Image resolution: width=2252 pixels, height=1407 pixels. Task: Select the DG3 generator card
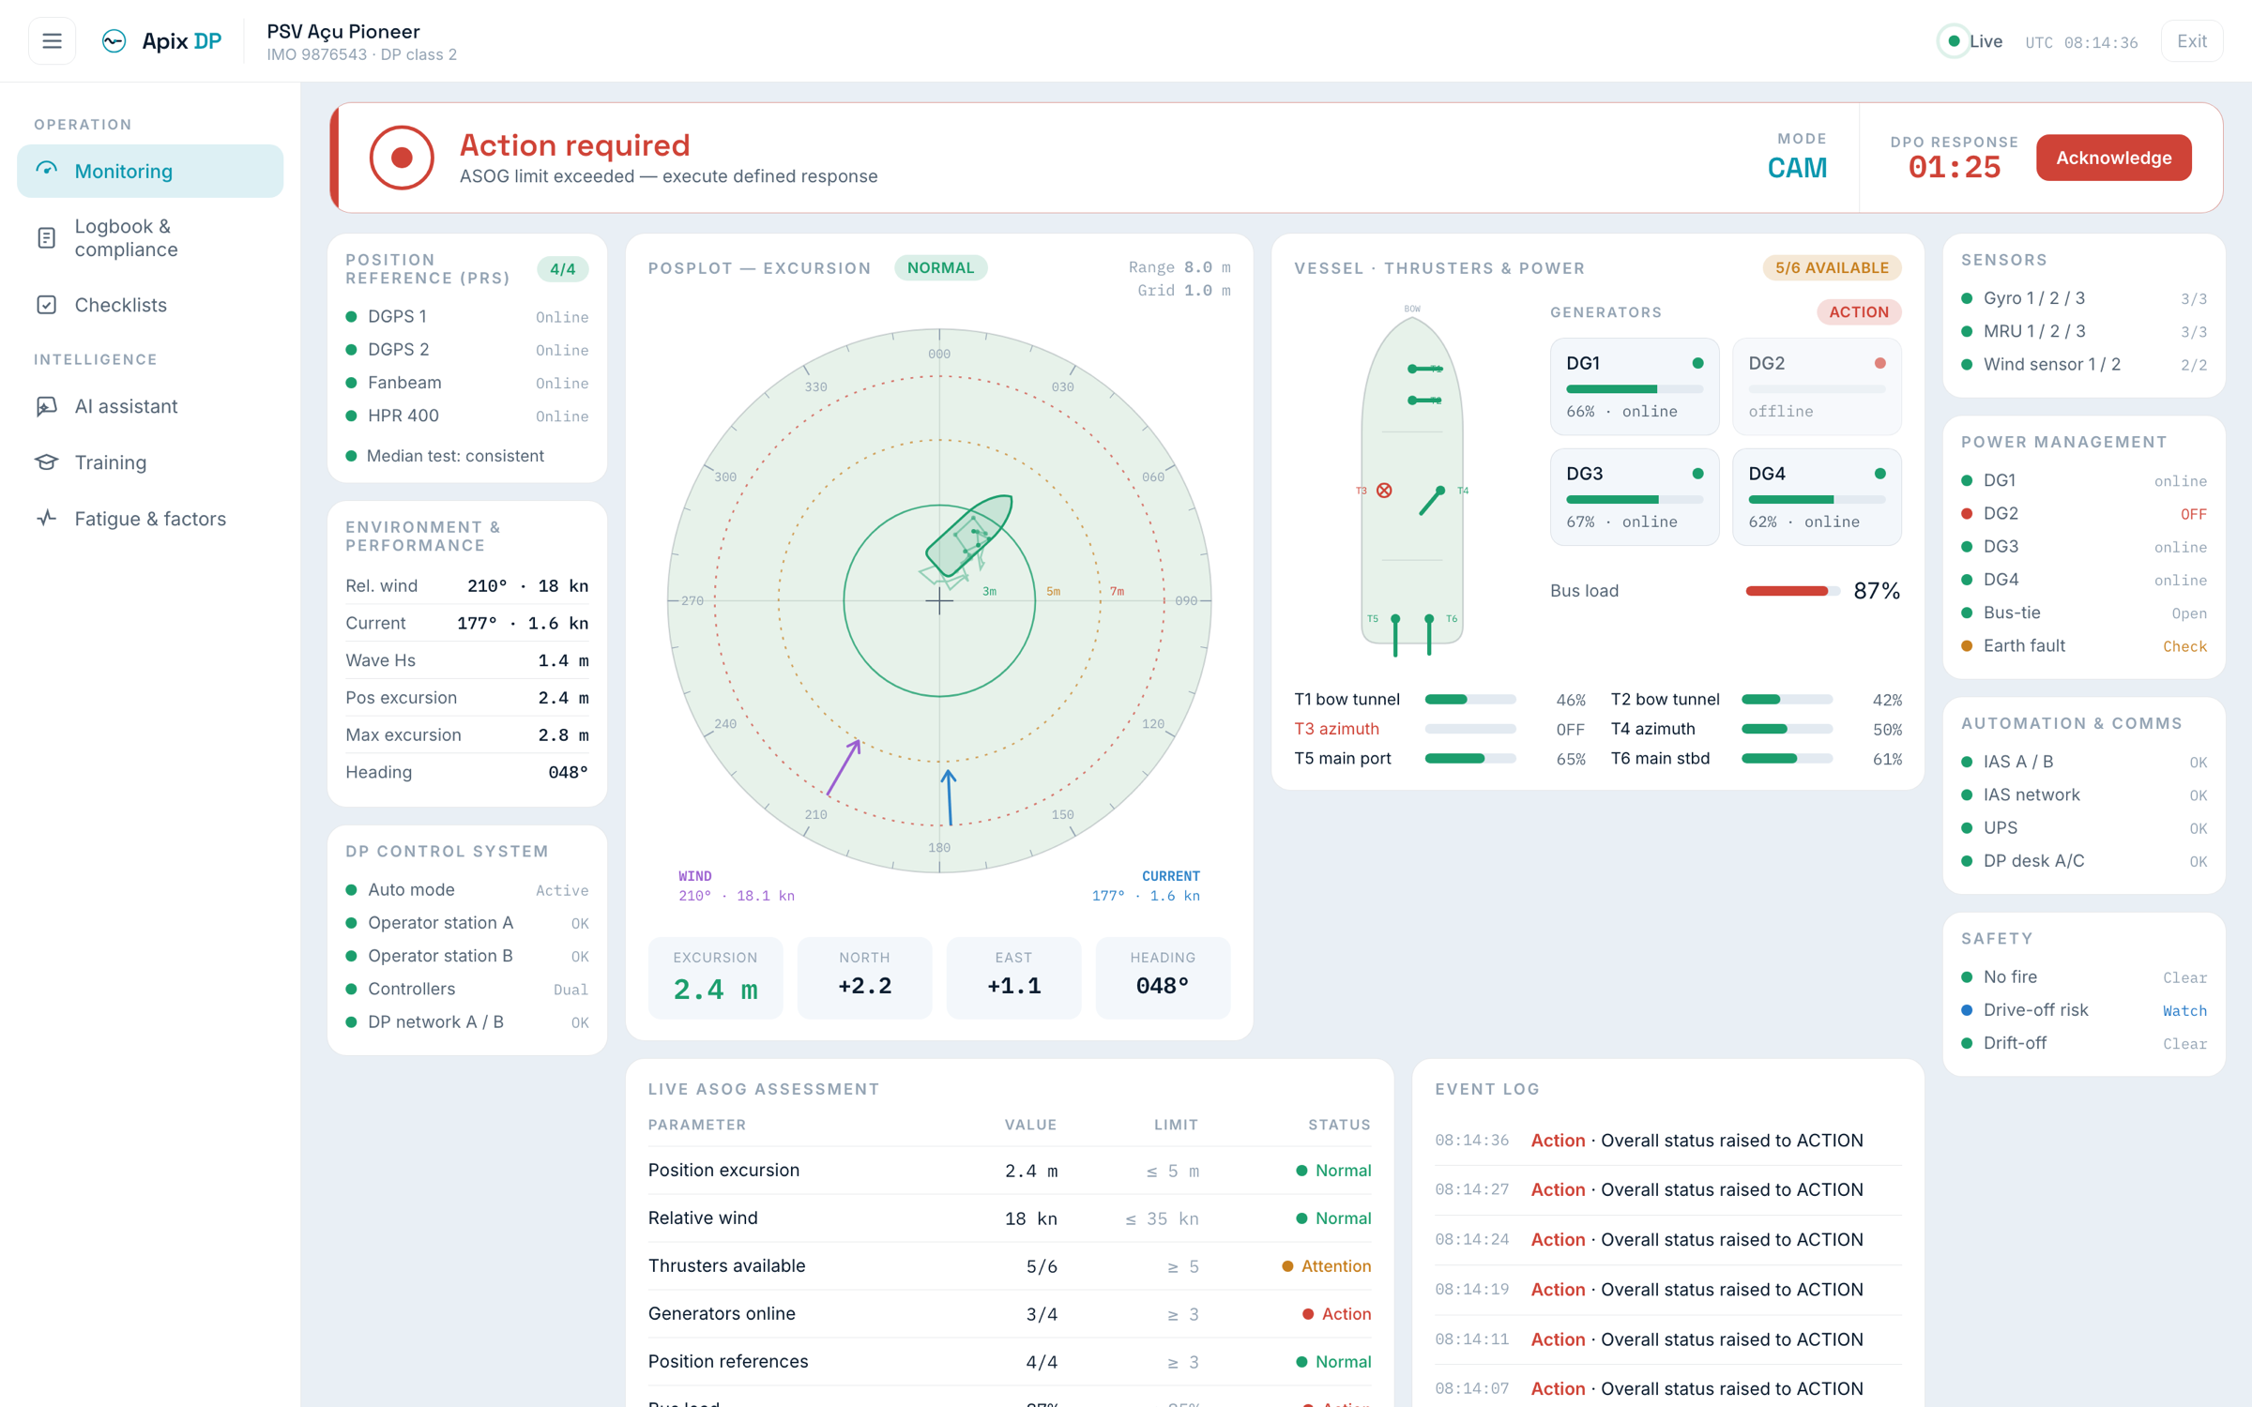coord(1635,497)
